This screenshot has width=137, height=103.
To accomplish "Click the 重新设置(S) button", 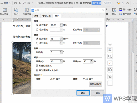I will click(95, 84).
